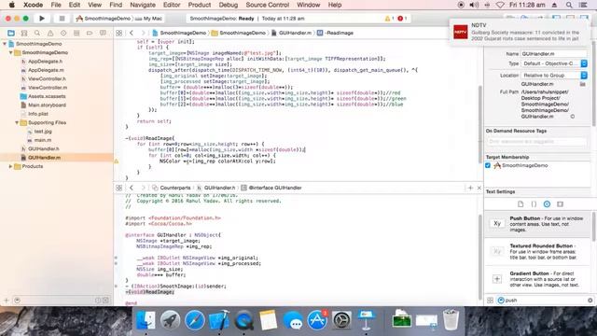
Task: Collapse the SmoothImageDemo project root
Action: point(5,44)
